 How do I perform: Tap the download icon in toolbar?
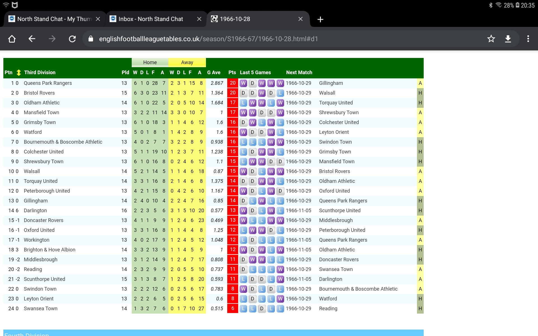508,39
